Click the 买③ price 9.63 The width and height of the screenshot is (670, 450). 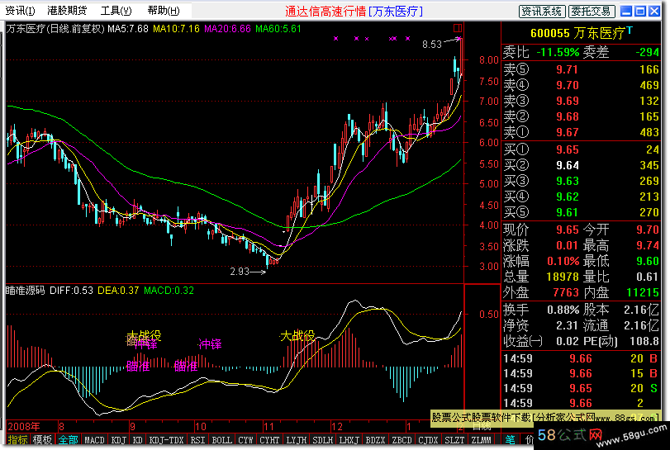567,181
